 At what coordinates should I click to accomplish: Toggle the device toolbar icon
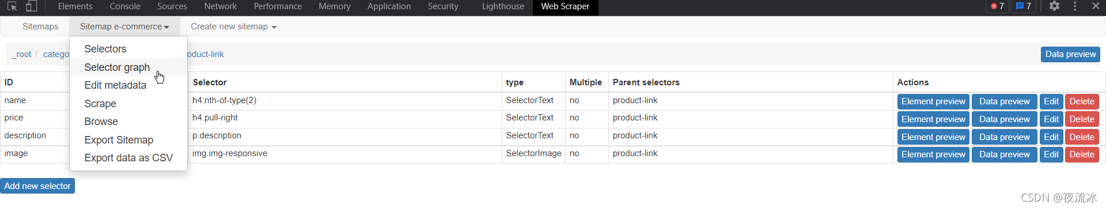[x=32, y=6]
